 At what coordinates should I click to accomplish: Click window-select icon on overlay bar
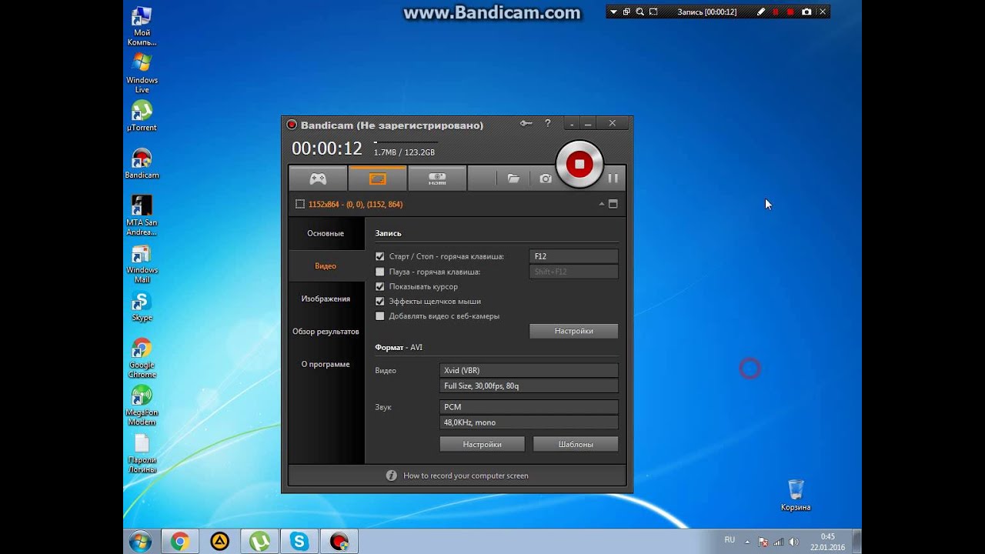pos(626,12)
